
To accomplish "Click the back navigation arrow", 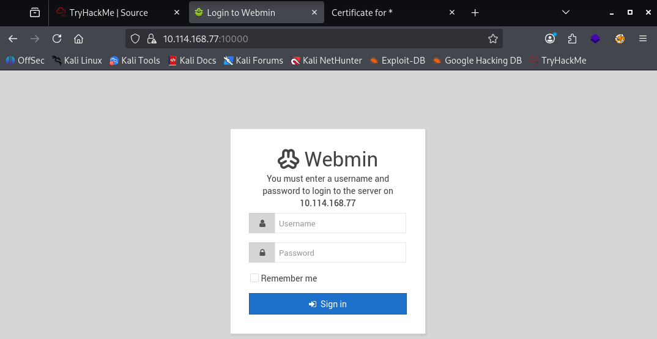I will click(13, 39).
